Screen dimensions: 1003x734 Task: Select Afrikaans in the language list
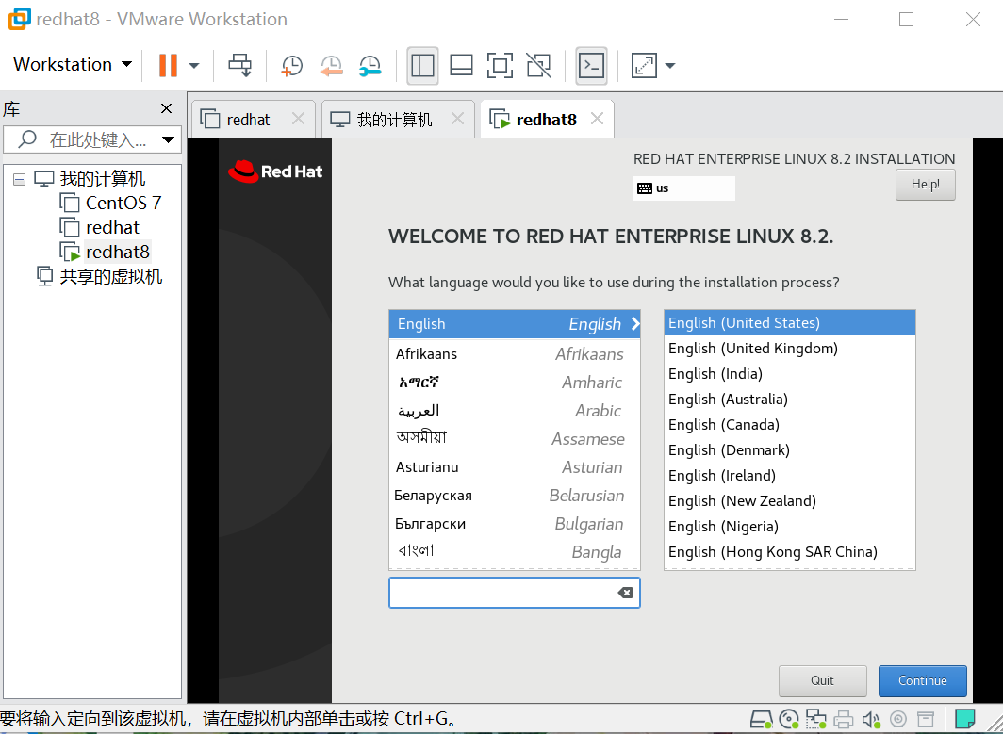[x=515, y=353]
